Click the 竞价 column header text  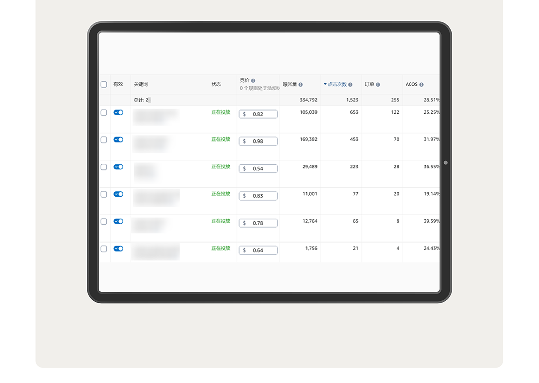click(x=245, y=80)
